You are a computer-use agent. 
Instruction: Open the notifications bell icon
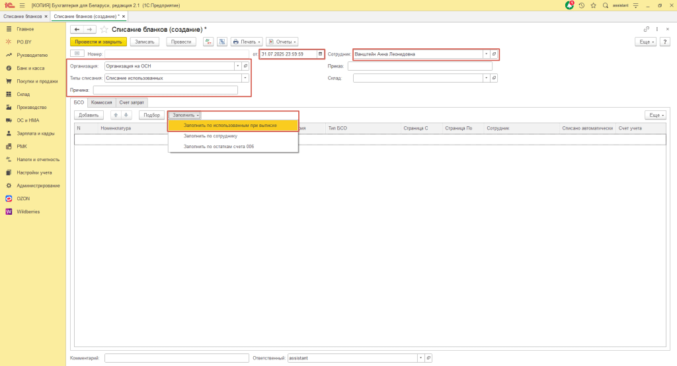(x=569, y=5)
